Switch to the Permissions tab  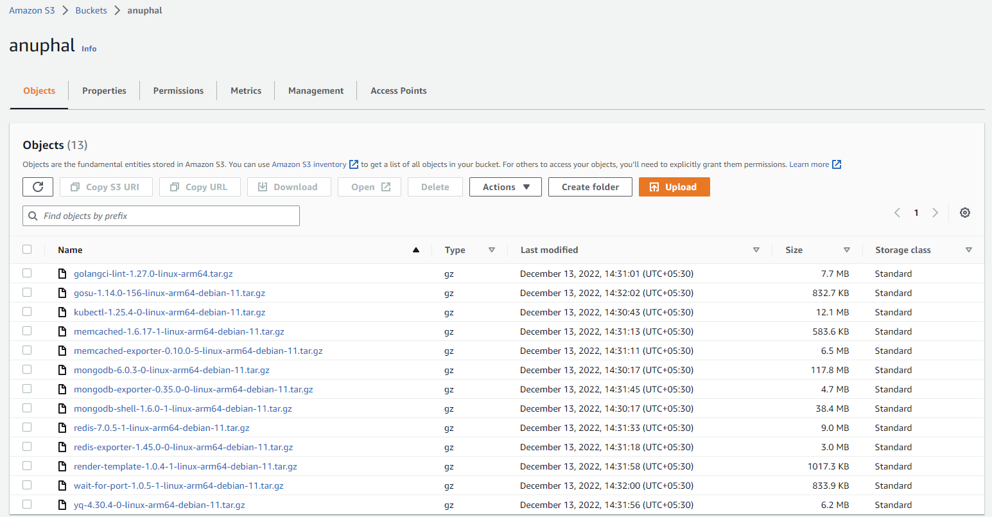point(178,91)
